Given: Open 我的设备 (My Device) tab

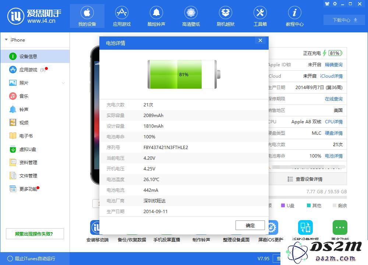Looking at the screenshot, I should point(87,16).
